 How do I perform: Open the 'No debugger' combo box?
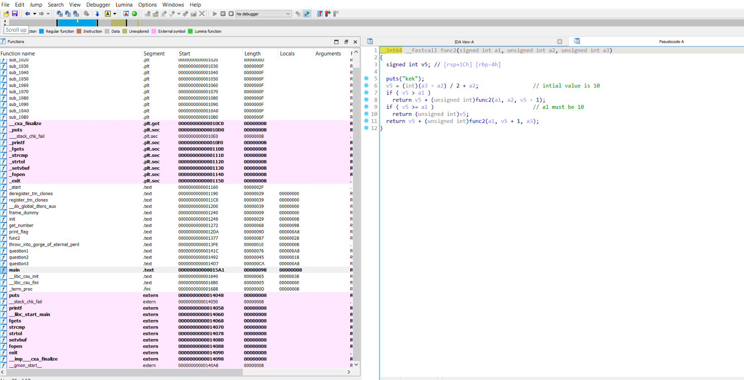pyautogui.click(x=263, y=14)
